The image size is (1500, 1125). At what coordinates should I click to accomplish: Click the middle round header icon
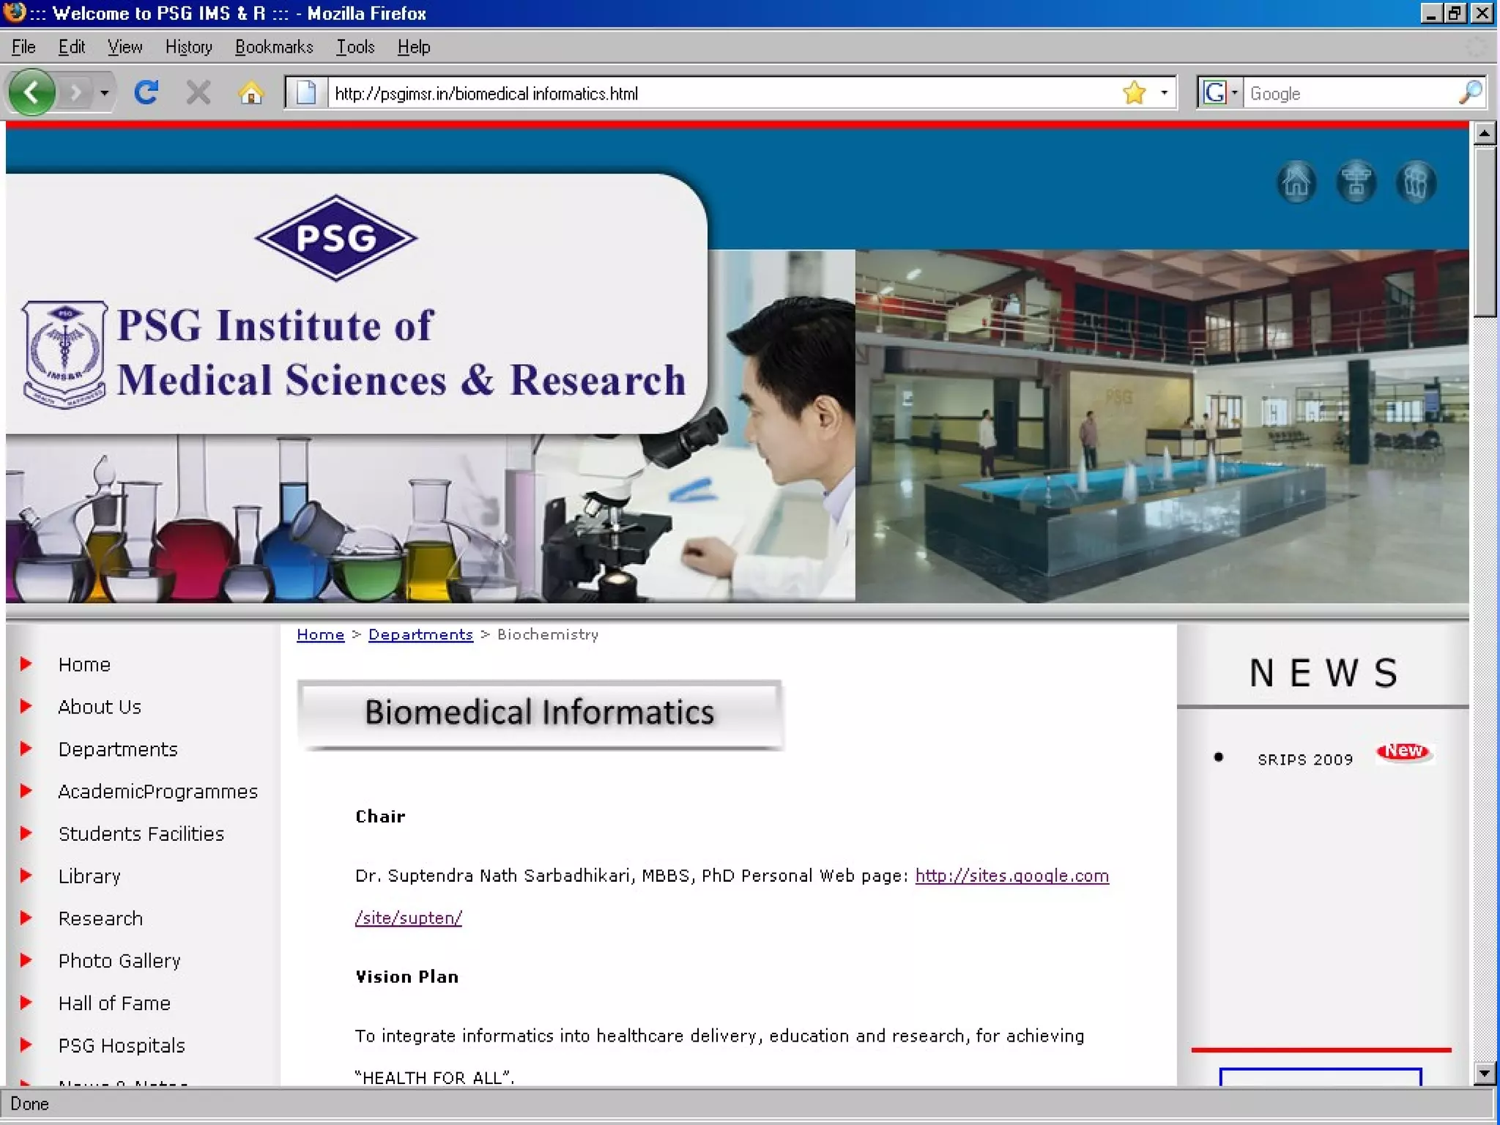(x=1356, y=182)
